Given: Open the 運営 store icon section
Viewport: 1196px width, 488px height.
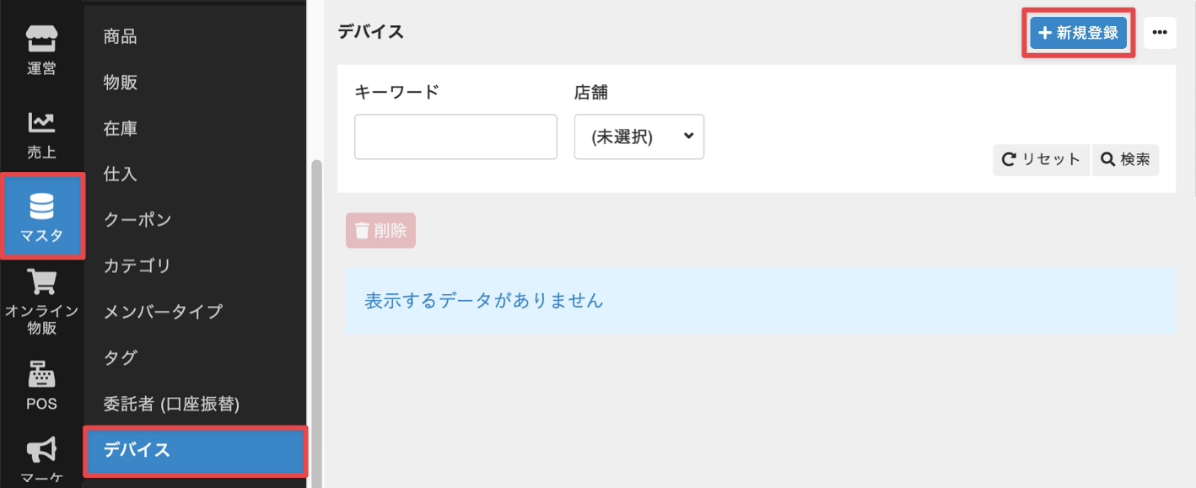Looking at the screenshot, I should coord(41,49).
